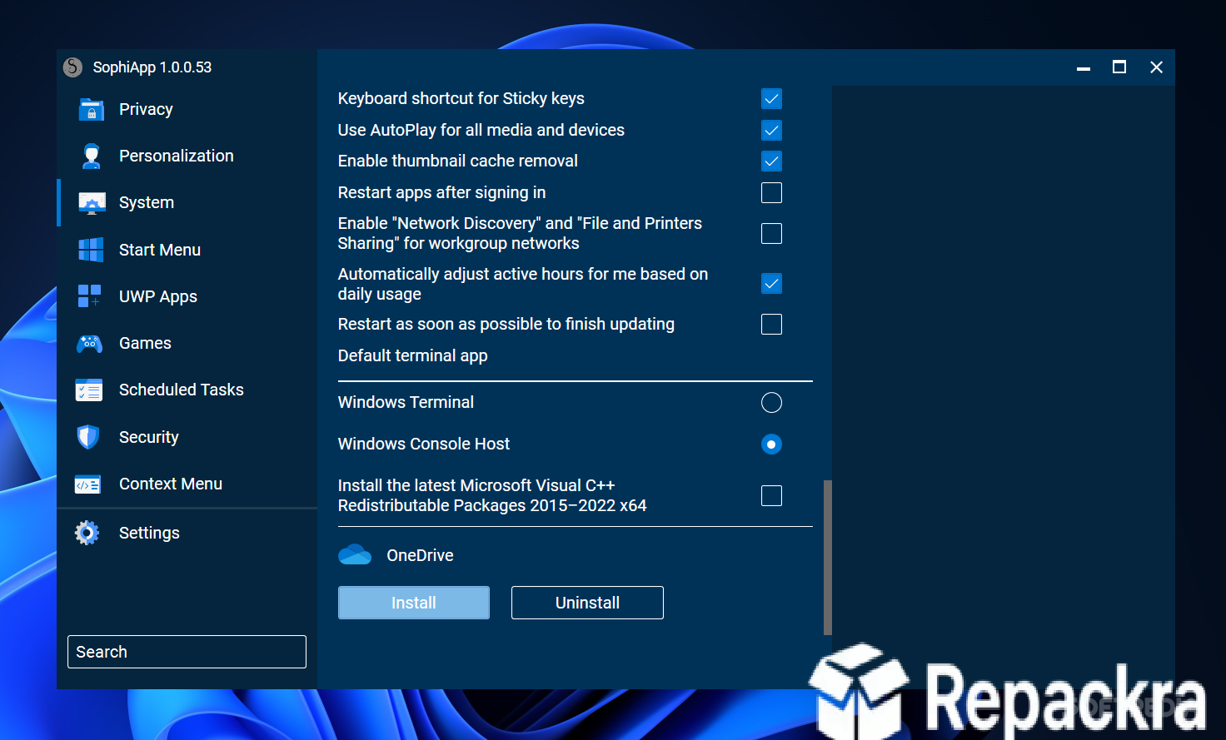The width and height of the screenshot is (1226, 740).
Task: Click the Settings gear icon
Action: pyautogui.click(x=87, y=533)
